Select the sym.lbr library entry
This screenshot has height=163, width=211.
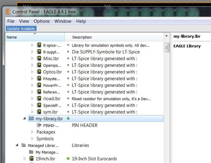coord(50,112)
